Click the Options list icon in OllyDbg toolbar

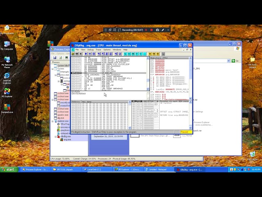tap(163, 54)
